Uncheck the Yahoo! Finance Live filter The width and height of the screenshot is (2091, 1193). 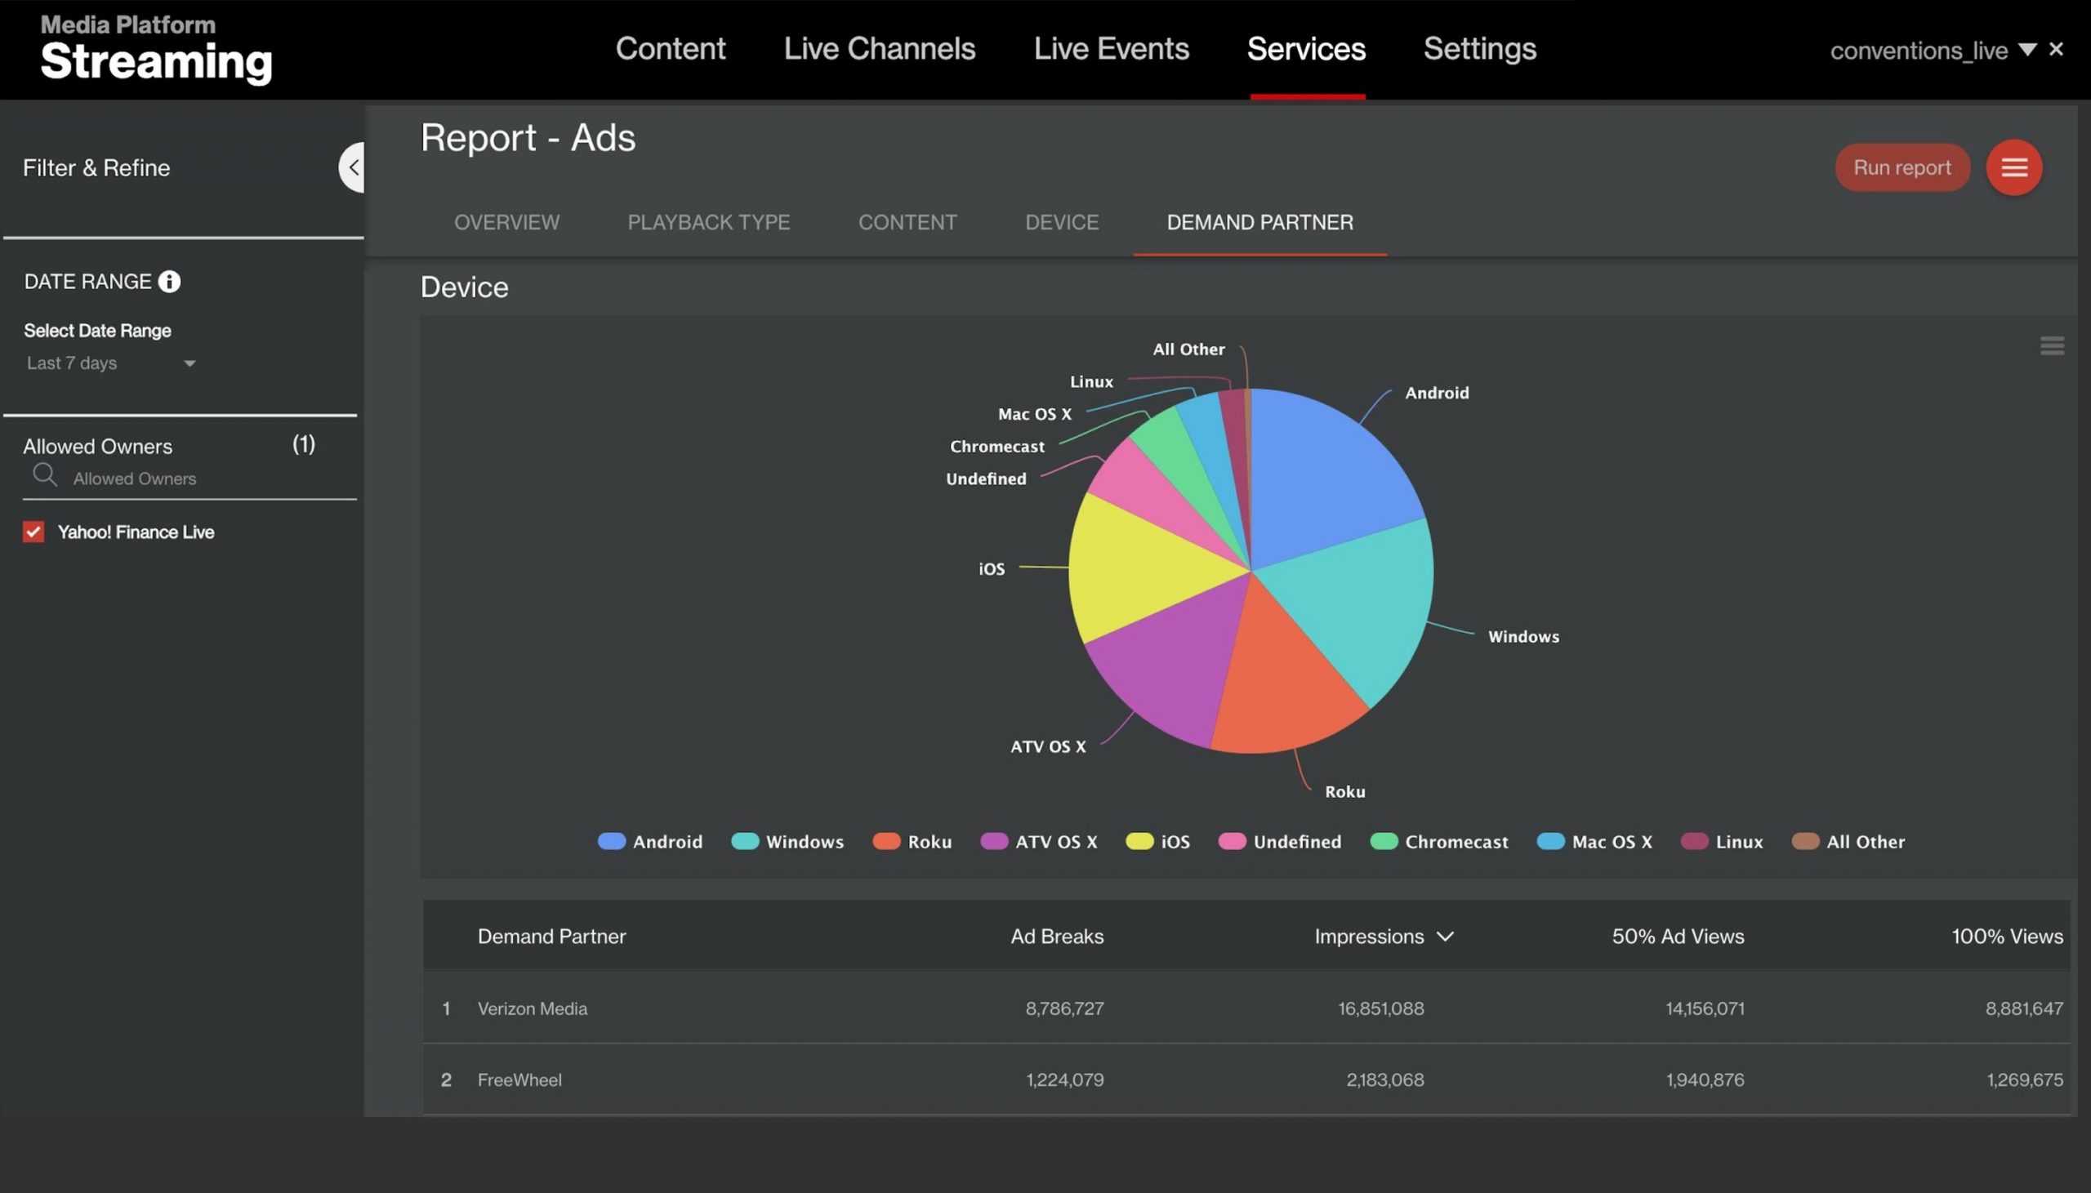point(33,531)
